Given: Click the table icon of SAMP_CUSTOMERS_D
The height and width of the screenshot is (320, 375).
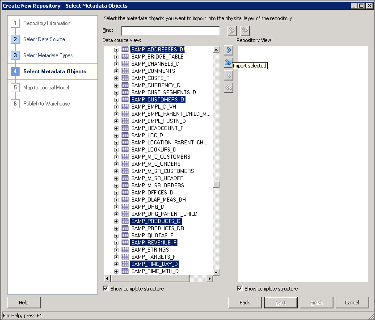Looking at the screenshot, I should pos(125,99).
